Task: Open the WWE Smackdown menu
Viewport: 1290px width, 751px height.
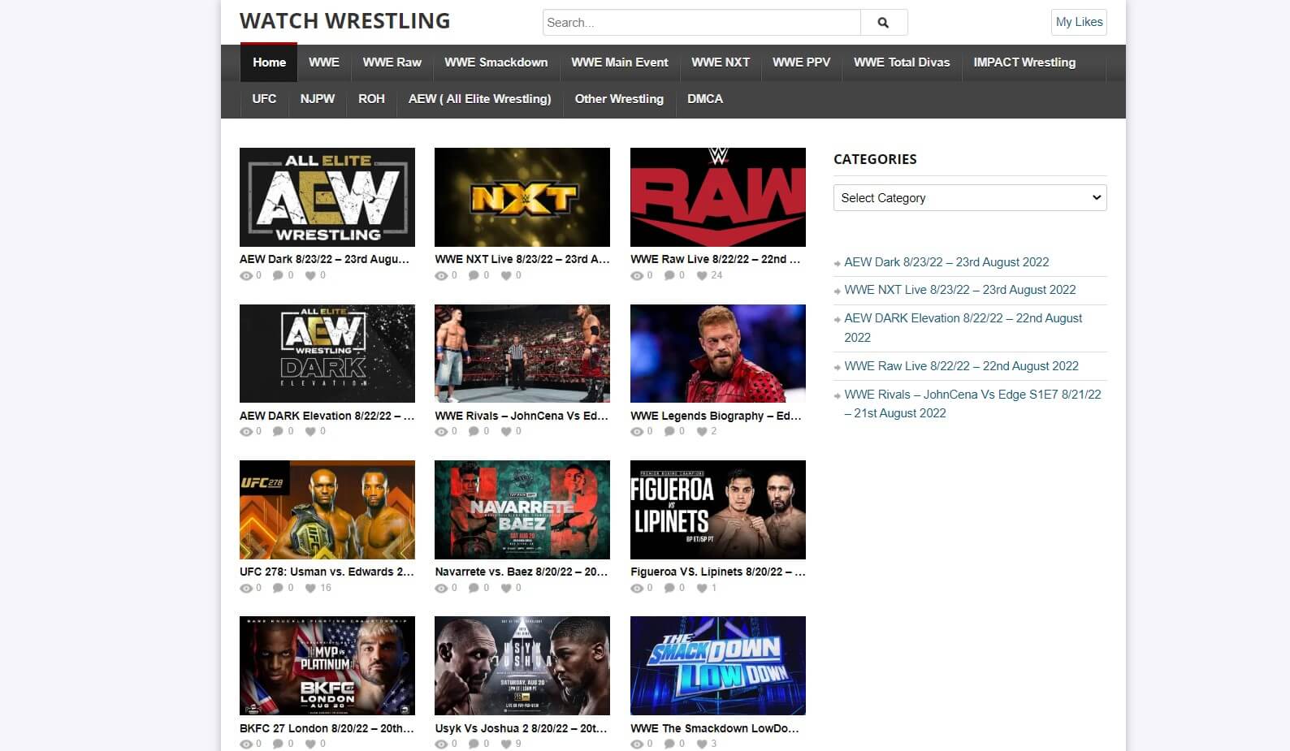Action: [496, 63]
